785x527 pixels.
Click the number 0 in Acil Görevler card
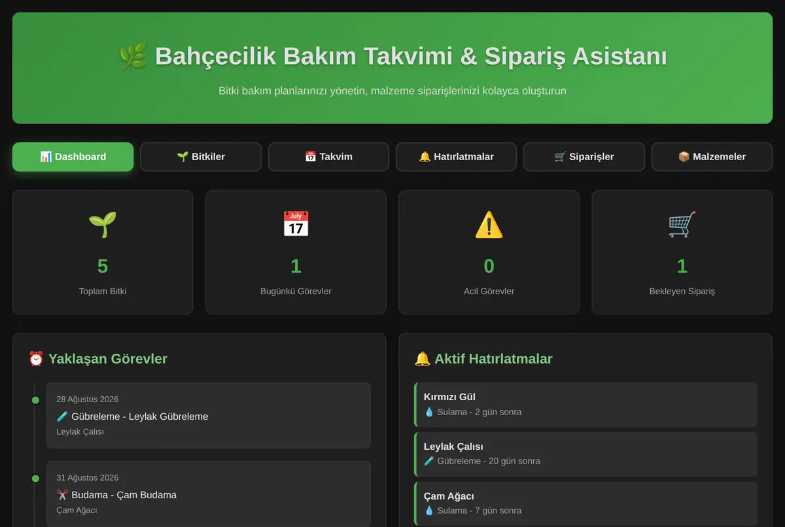tap(489, 266)
